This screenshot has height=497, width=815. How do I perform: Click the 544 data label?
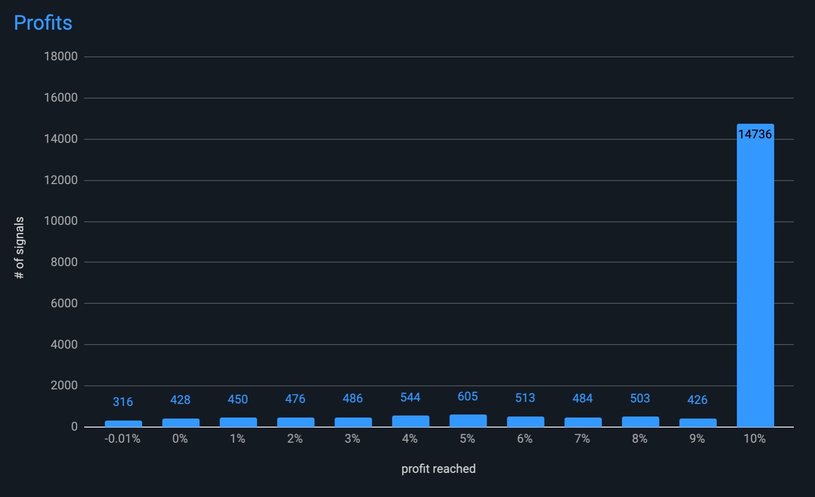coord(410,398)
